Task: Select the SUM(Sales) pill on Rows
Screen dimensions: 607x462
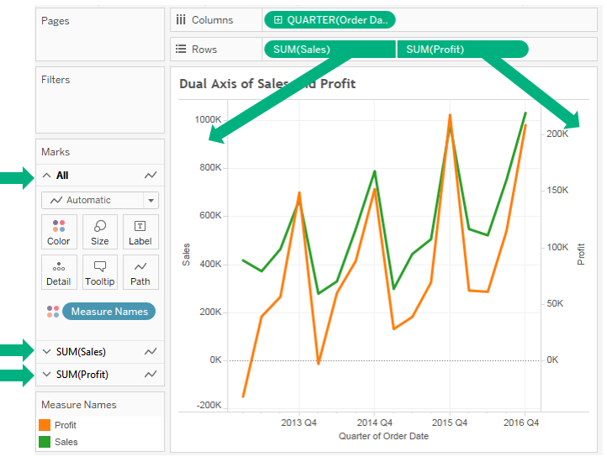Action: pyautogui.click(x=330, y=50)
